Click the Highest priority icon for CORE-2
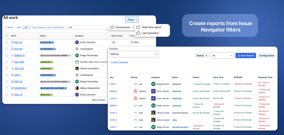 tap(135, 91)
